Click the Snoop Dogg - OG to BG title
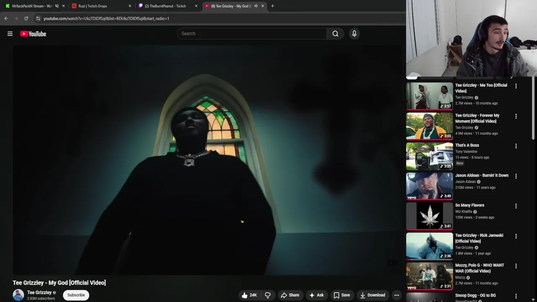The width and height of the screenshot is (537, 302). coord(475,295)
